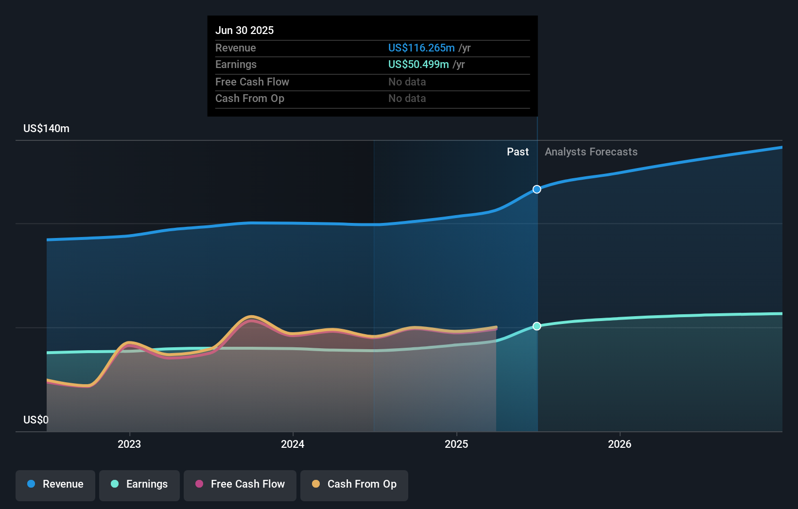798x509 pixels.
Task: Click the Earnings row label in tooltip
Action: pyautogui.click(x=236, y=64)
